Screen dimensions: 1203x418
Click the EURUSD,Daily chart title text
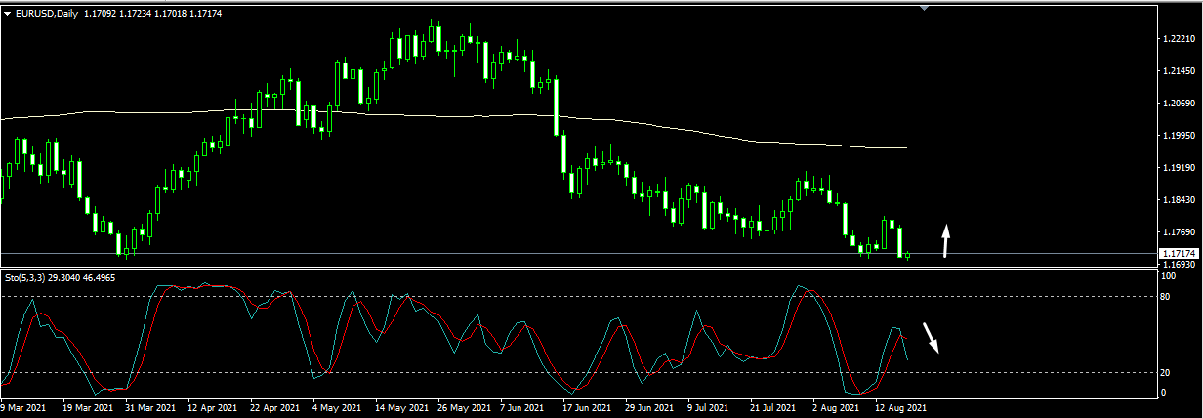pos(48,13)
